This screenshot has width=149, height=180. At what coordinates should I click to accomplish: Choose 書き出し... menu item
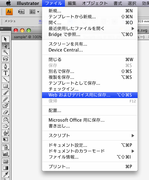tap(90, 126)
